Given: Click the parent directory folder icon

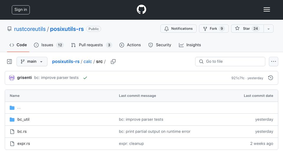Looking at the screenshot, I should (x=12, y=108).
